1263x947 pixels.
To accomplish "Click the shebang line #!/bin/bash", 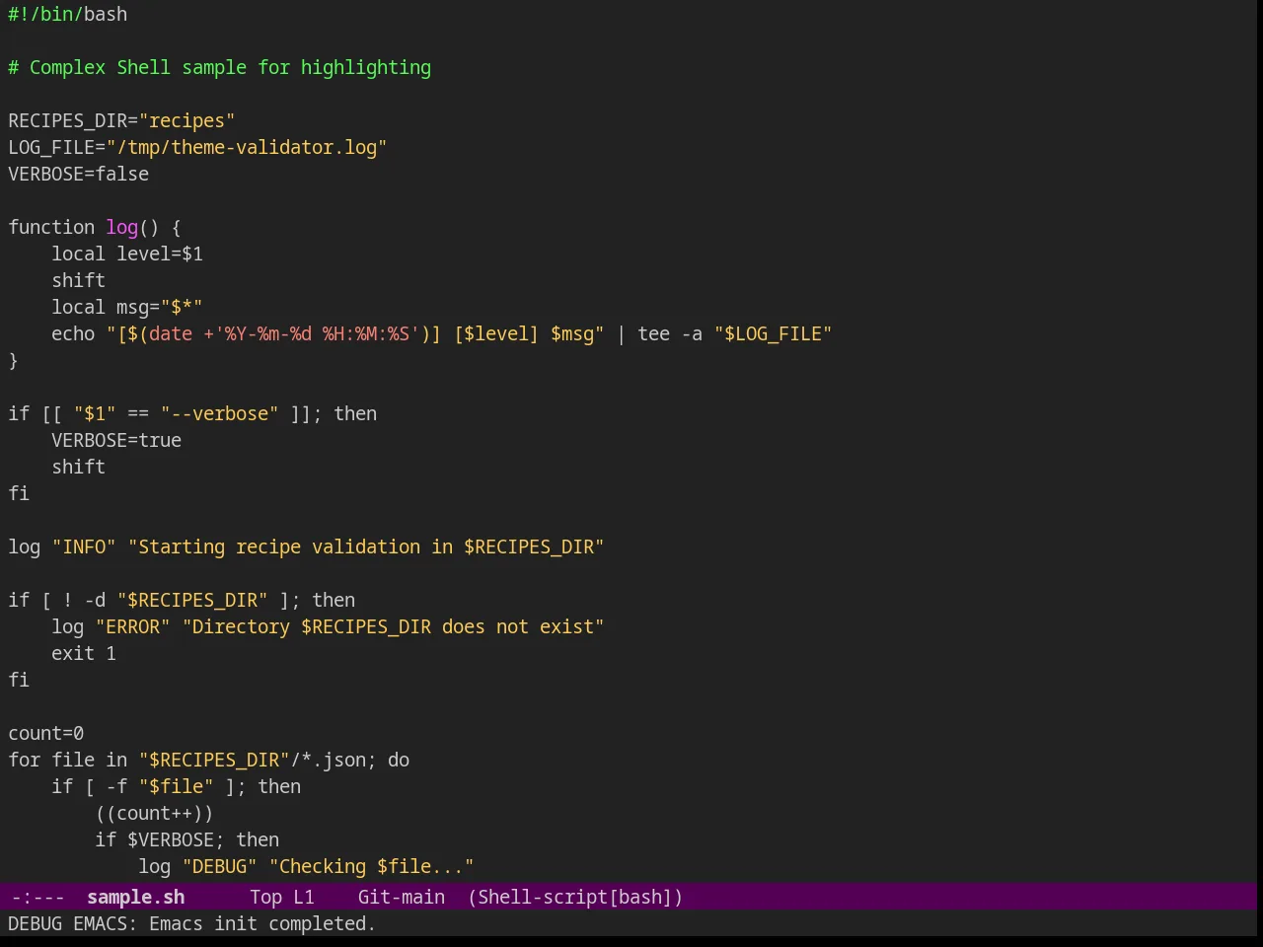I will point(67,14).
